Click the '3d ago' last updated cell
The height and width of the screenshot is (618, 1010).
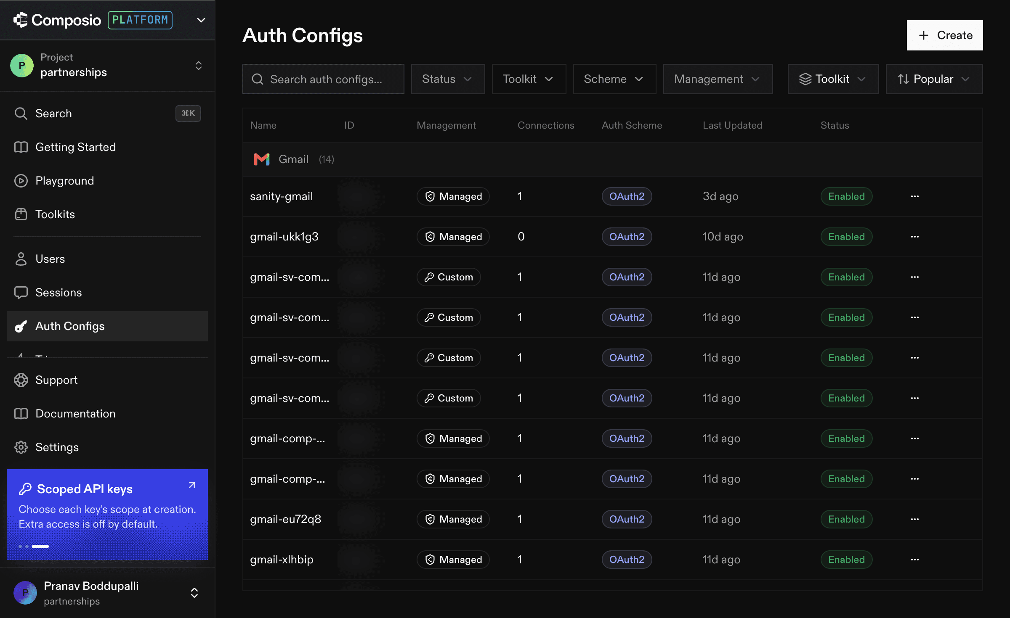[x=720, y=196]
